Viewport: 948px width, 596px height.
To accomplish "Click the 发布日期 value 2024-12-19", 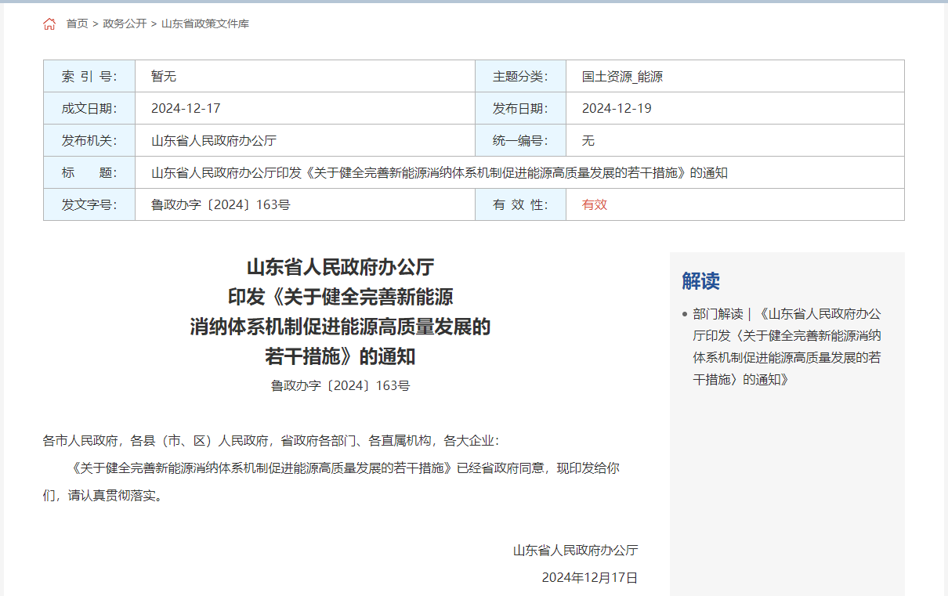I will [617, 109].
